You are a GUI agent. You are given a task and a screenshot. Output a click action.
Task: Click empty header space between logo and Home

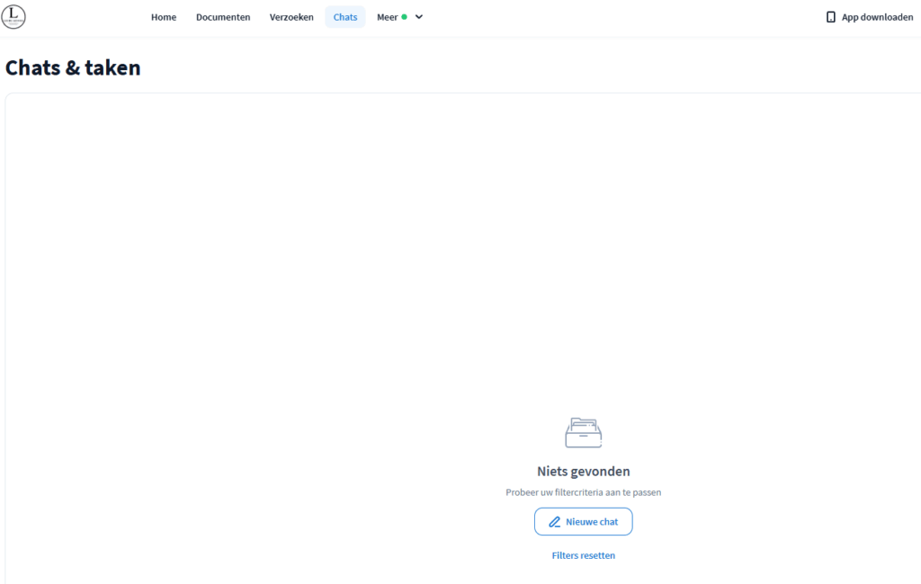click(x=85, y=17)
